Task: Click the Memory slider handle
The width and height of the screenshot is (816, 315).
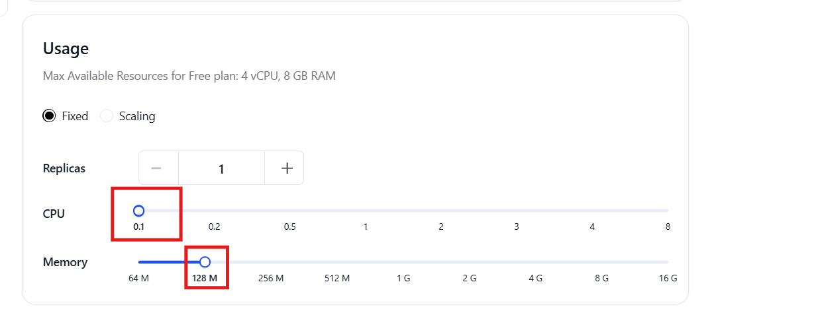Action: tap(205, 262)
